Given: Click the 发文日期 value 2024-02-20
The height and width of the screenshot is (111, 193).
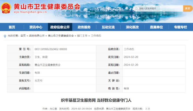Looking at the screenshot, I should [131, 57].
